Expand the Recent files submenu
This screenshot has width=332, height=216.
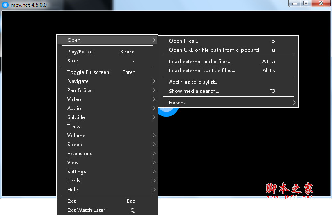(229, 103)
